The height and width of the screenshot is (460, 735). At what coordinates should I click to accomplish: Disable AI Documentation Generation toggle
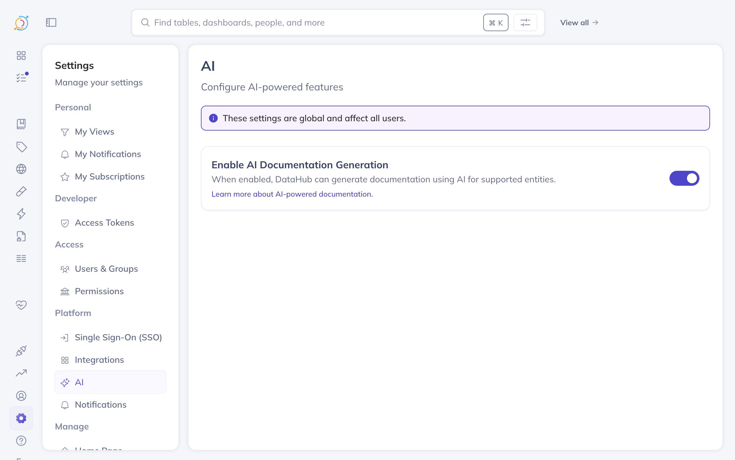684,178
